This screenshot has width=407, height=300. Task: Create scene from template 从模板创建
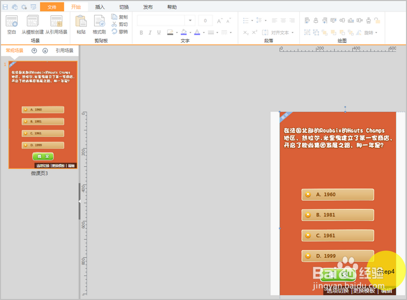33,25
